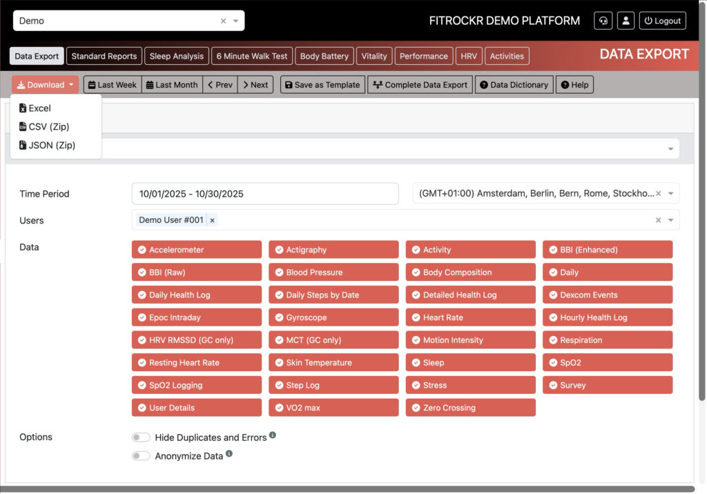Click the support headset icon
The image size is (707, 494).
click(x=603, y=21)
